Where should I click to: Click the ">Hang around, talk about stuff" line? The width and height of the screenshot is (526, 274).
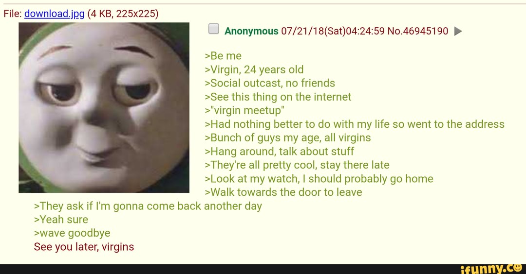pos(279,151)
